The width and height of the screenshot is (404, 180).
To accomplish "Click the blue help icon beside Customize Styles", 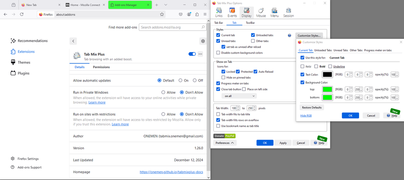I will point(289,36).
